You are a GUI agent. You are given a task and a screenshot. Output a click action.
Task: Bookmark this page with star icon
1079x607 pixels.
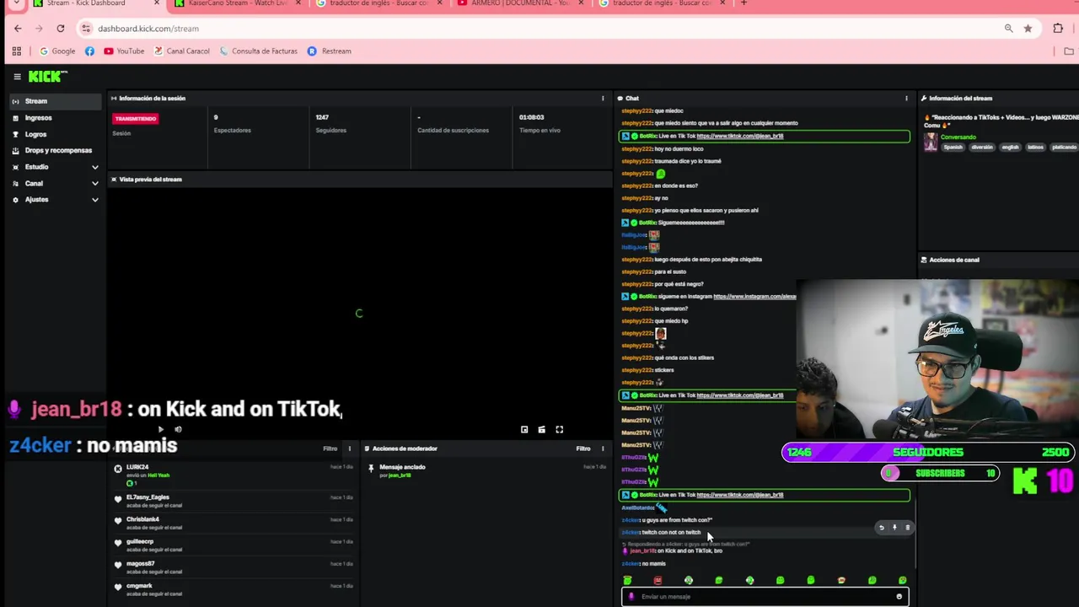[x=1028, y=29]
